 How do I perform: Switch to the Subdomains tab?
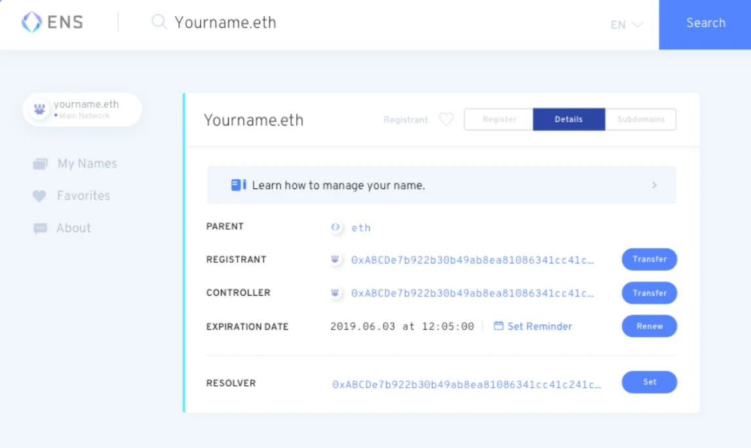pyautogui.click(x=640, y=119)
